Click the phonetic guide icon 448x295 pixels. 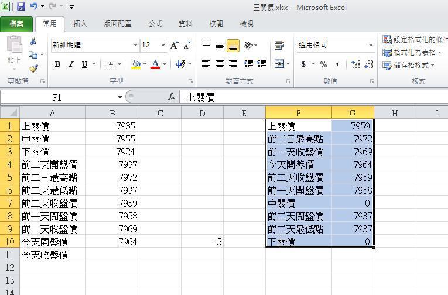pos(180,64)
